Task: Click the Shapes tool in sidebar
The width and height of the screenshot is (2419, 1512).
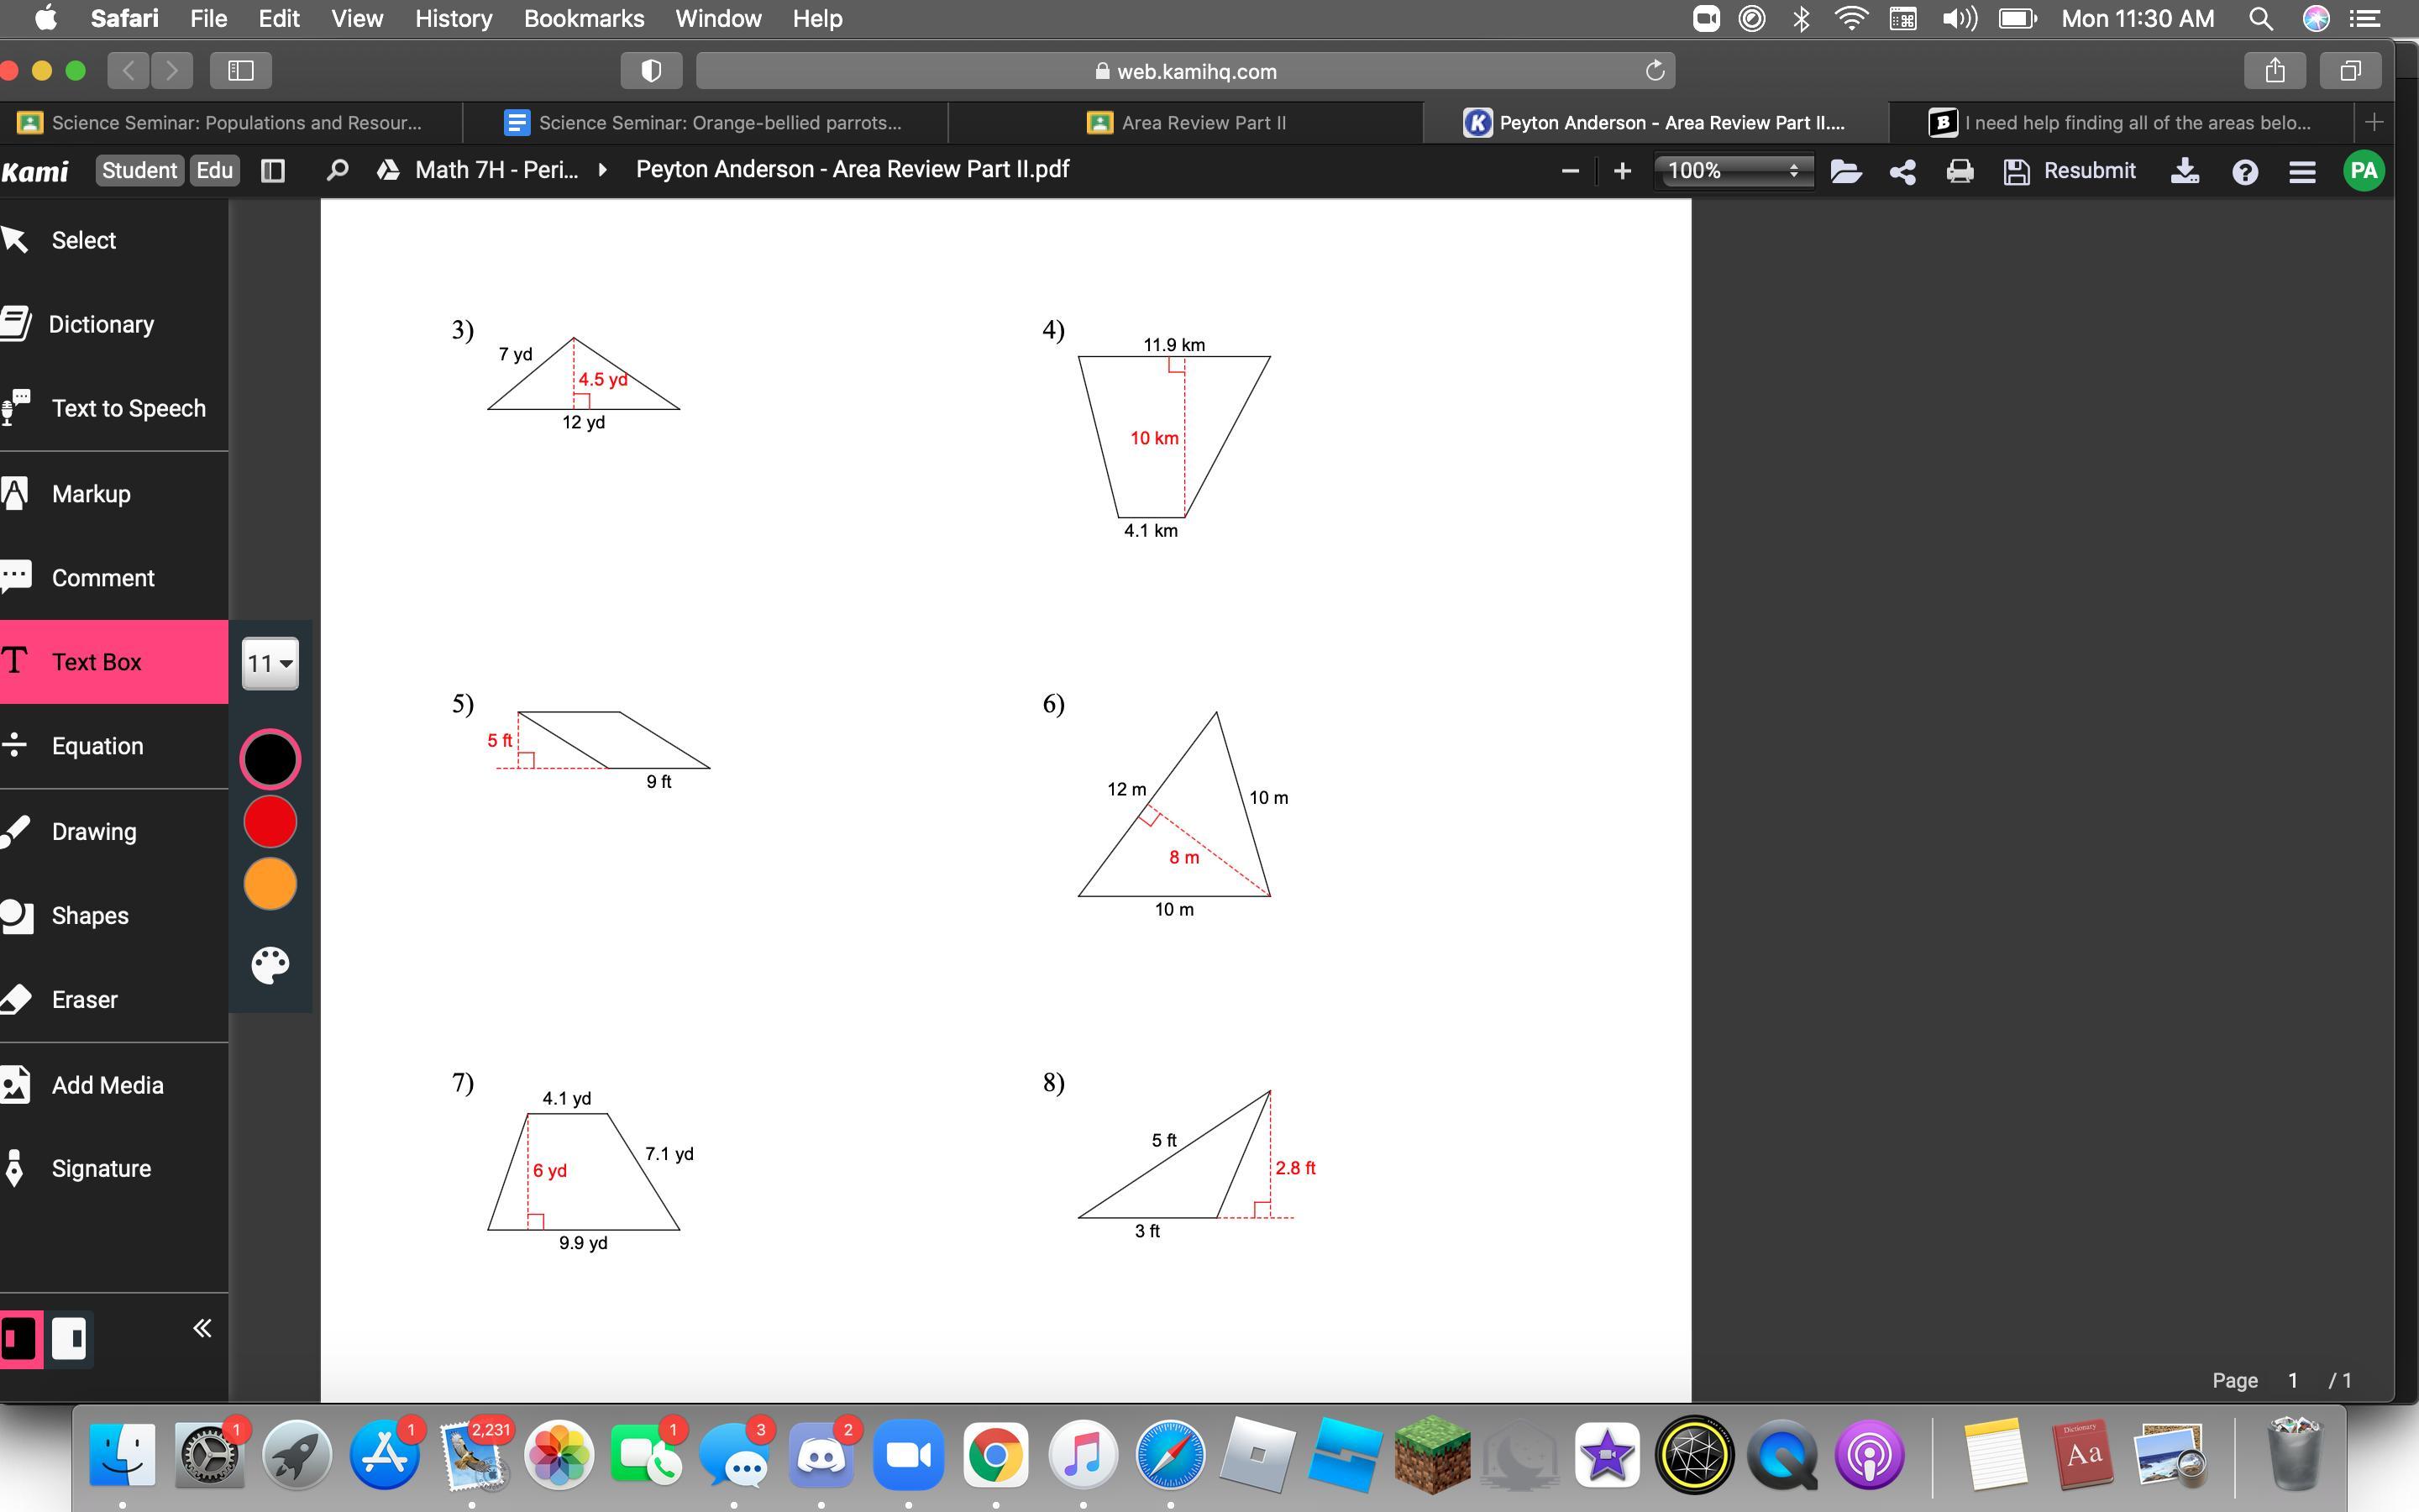Action: coord(89,916)
